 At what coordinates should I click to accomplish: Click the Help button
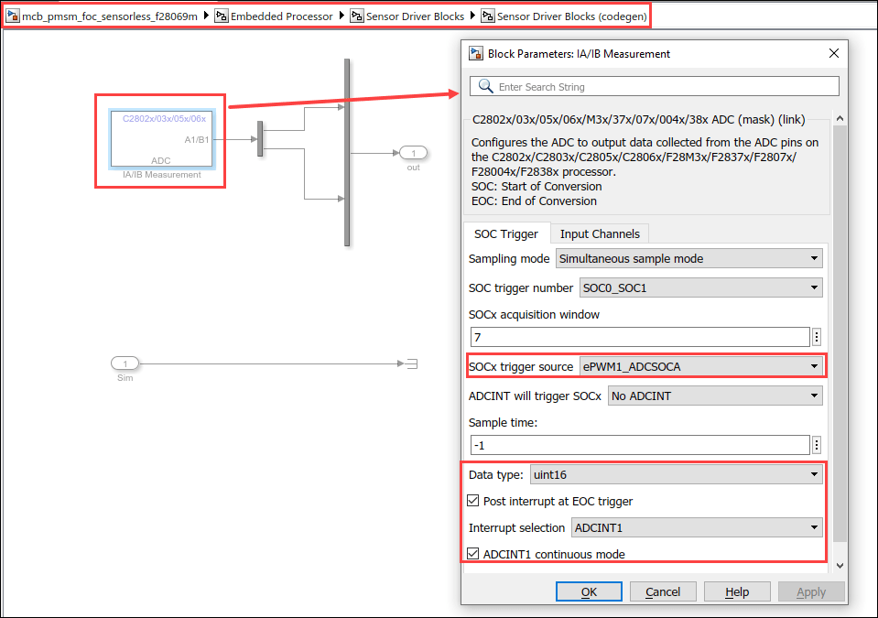[737, 592]
